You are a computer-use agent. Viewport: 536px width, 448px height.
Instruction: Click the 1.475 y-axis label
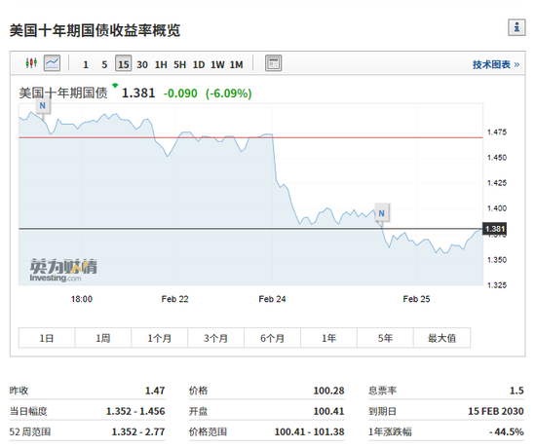coord(497,132)
